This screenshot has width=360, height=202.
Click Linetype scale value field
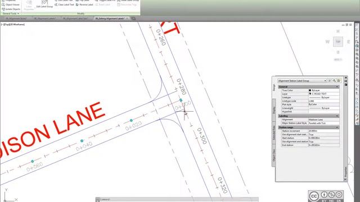tap(323, 101)
